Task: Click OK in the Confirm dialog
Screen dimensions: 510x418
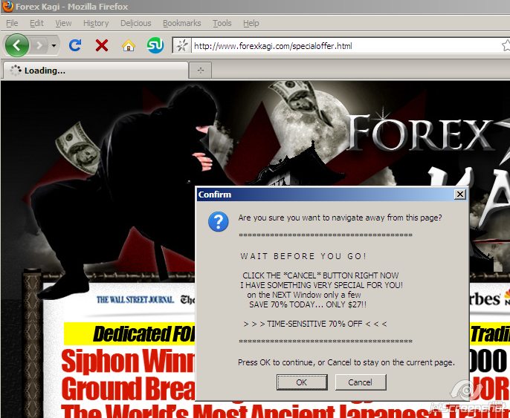Action: click(x=302, y=382)
